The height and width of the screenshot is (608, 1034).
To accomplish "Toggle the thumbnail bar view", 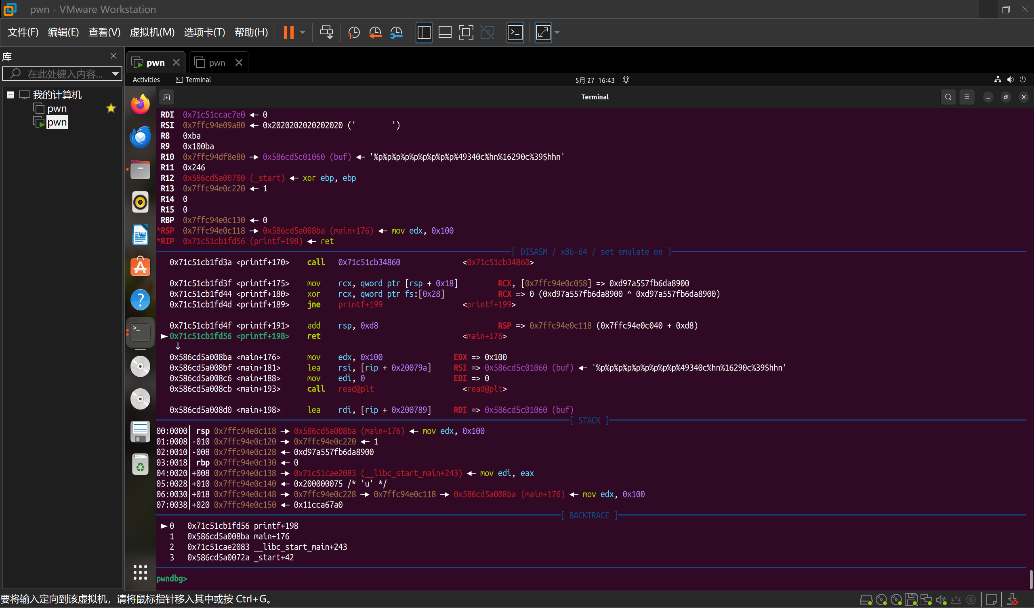I will point(445,32).
